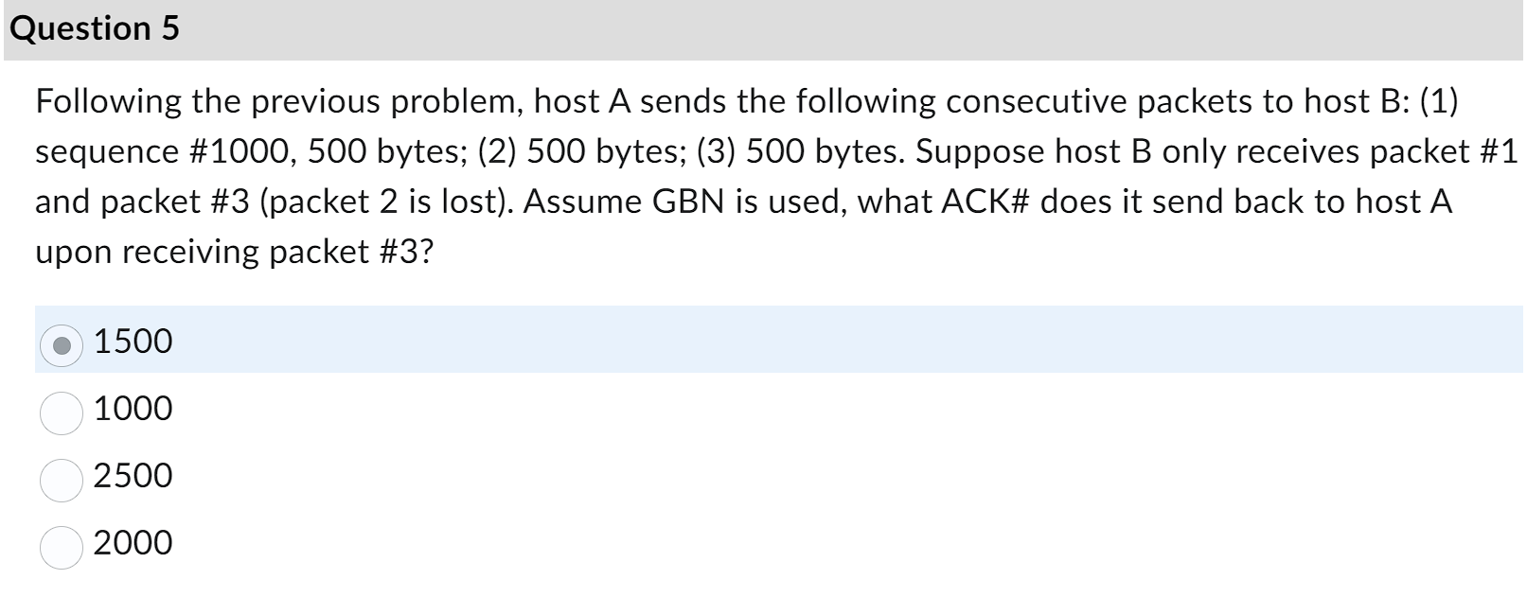
Task: Click the phrase packet #3 in the text
Action: point(372,251)
